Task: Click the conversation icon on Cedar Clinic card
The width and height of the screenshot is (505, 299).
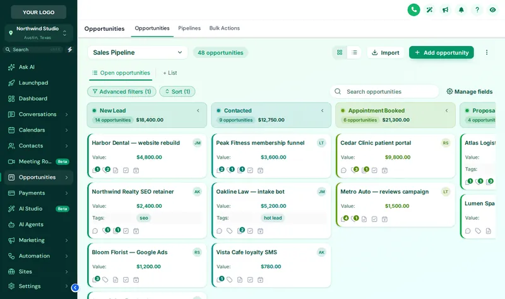Action: [343, 170]
